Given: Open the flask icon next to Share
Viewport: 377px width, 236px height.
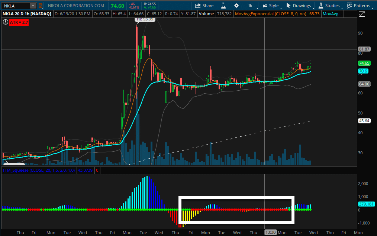Looking at the screenshot, I should pos(223,6).
